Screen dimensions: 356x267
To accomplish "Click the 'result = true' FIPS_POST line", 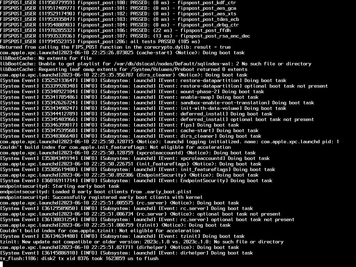I will click(x=115, y=47).
